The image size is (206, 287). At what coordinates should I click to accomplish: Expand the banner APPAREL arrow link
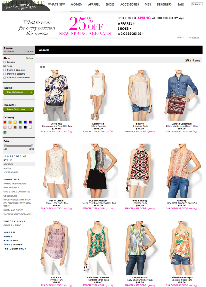pyautogui.click(x=126, y=24)
